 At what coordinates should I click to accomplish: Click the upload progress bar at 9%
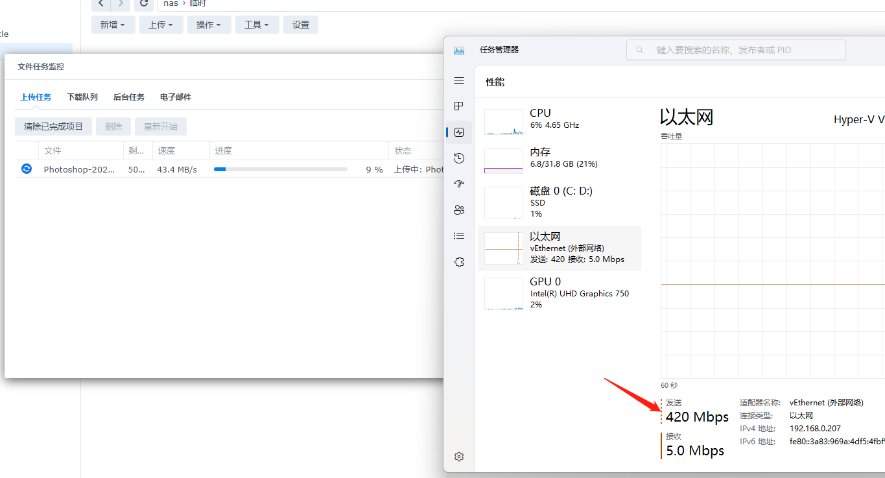click(281, 169)
